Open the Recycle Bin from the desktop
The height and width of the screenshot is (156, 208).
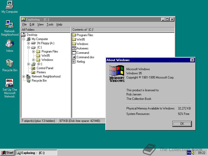coord(10,64)
